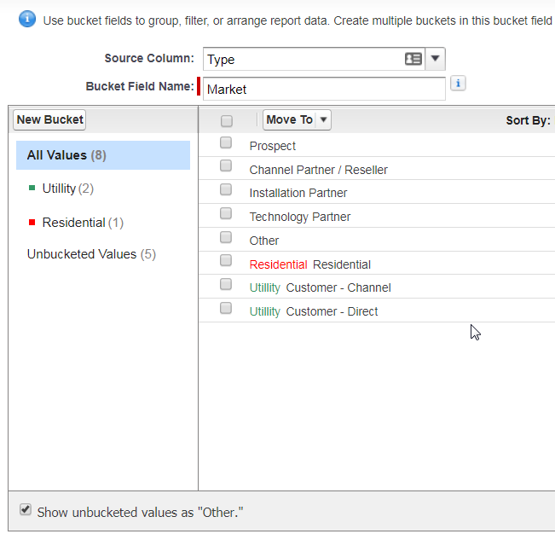Viewport: 555px width, 534px height.
Task: Click the Sort By control
Action: (x=528, y=120)
